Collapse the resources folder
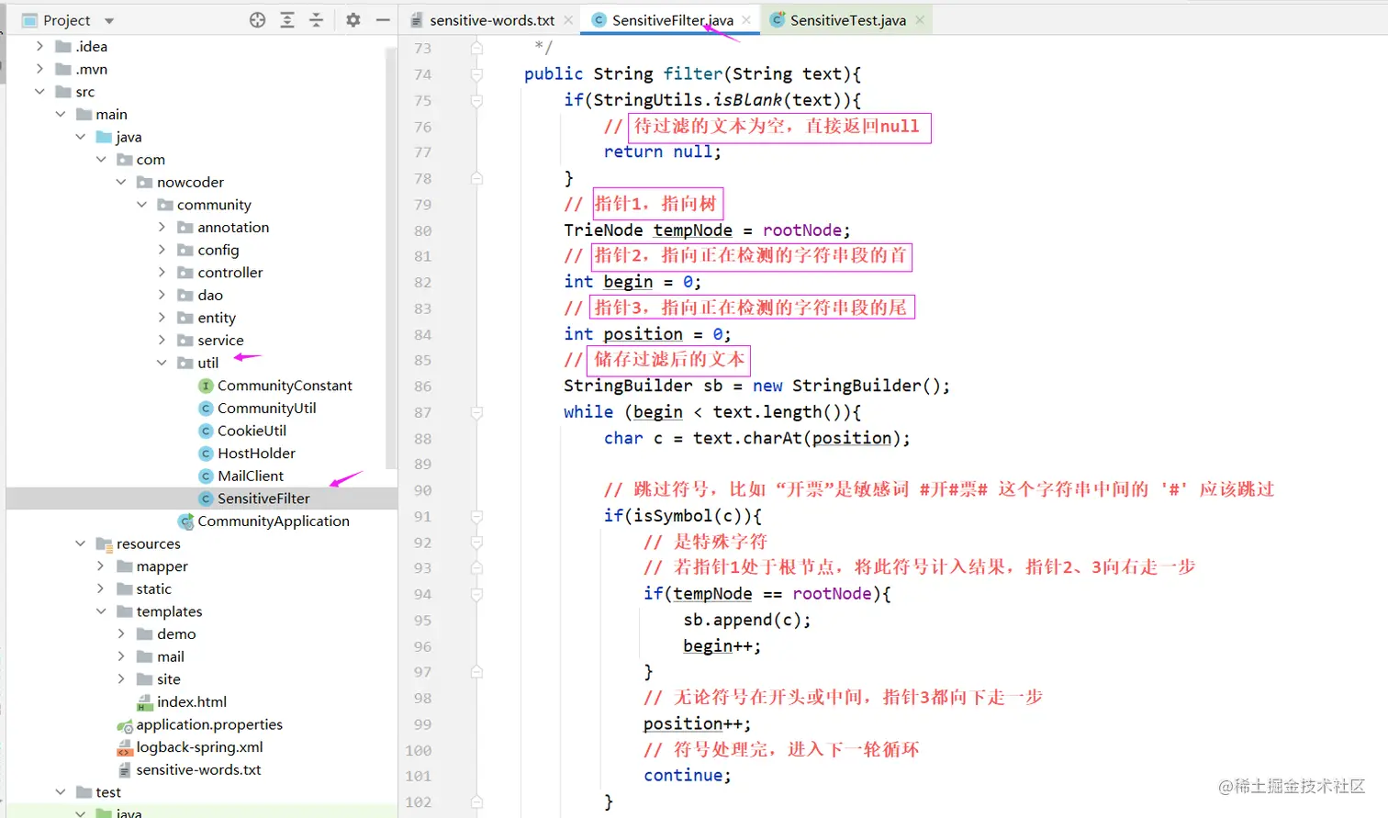1388x818 pixels. 80,543
